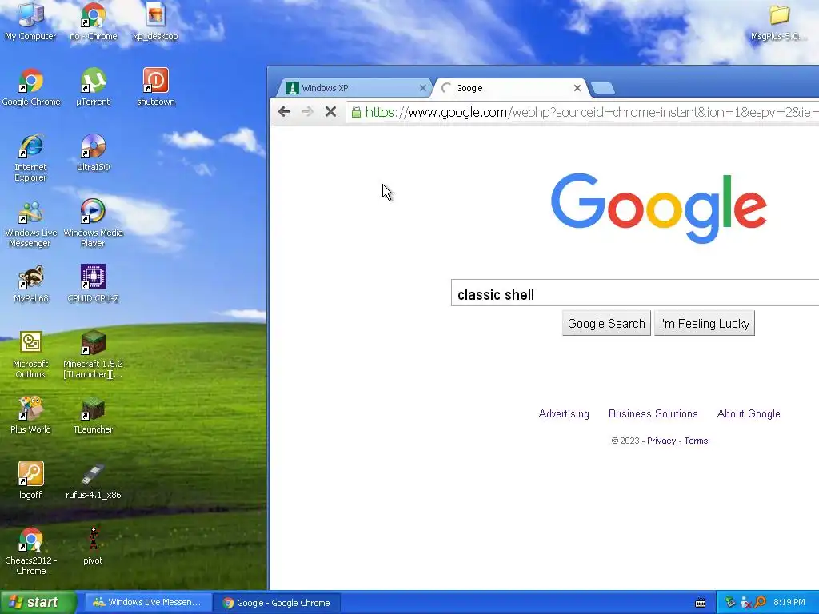819x614 pixels.
Task: Click the Google logo
Action: (659, 208)
